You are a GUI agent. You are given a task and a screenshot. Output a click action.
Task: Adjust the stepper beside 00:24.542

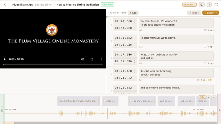135,88
